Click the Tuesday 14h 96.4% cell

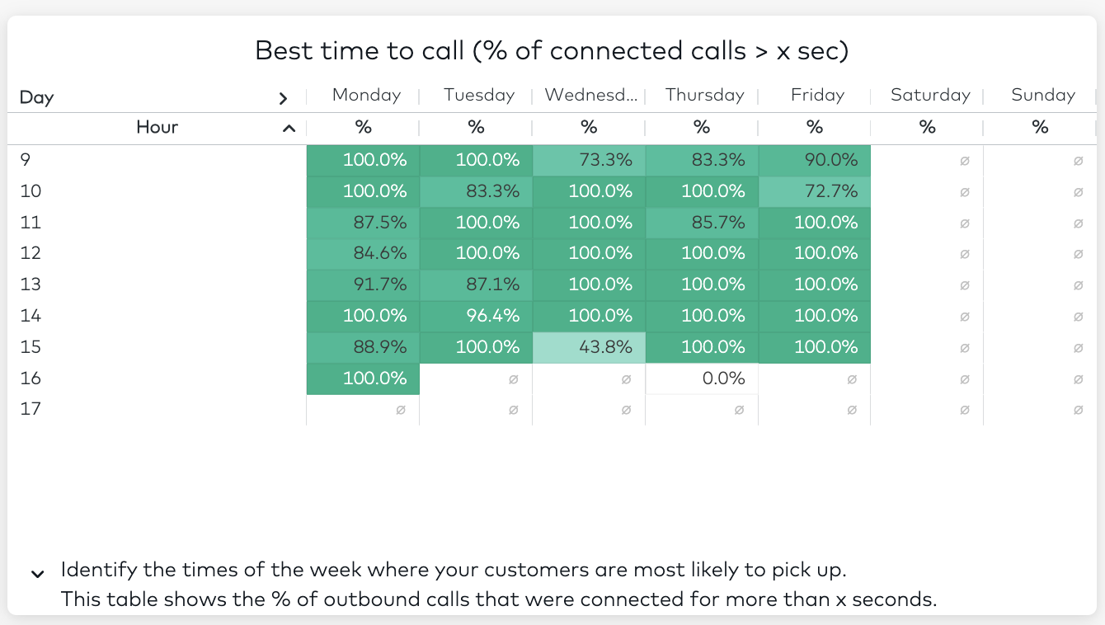(476, 316)
